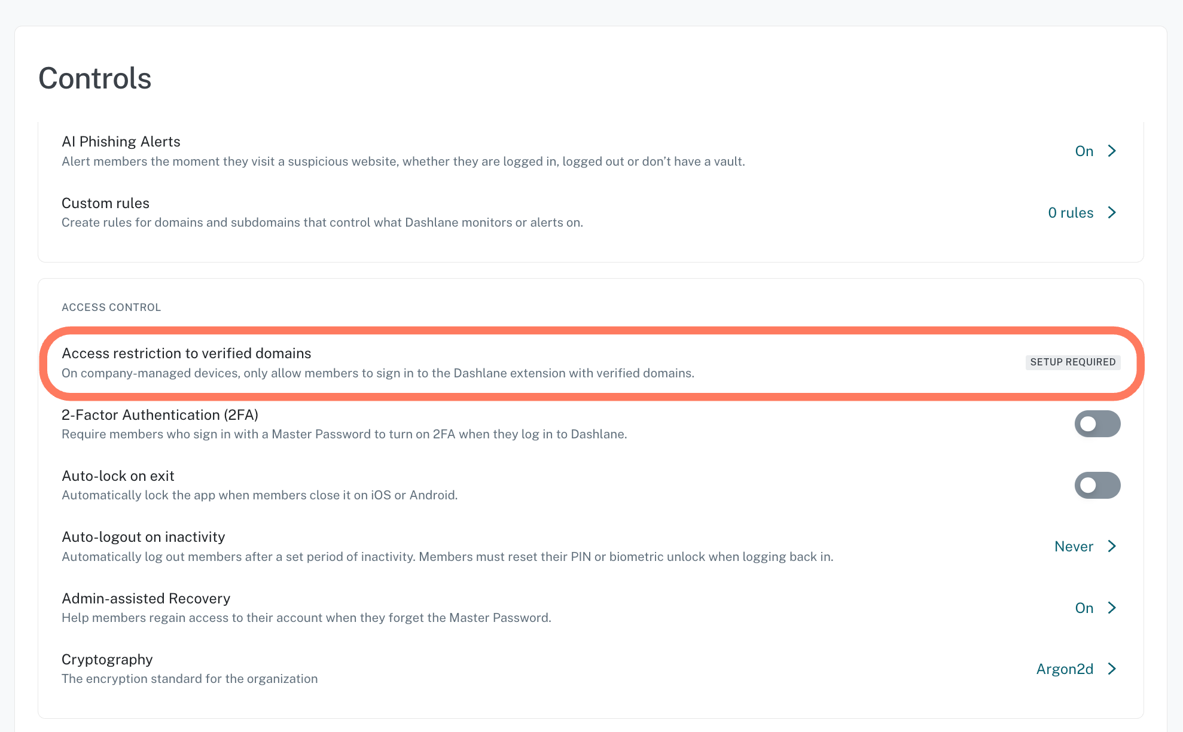Click the description starting 'Help members regain access'
This screenshot has width=1183, height=732.
[306, 617]
